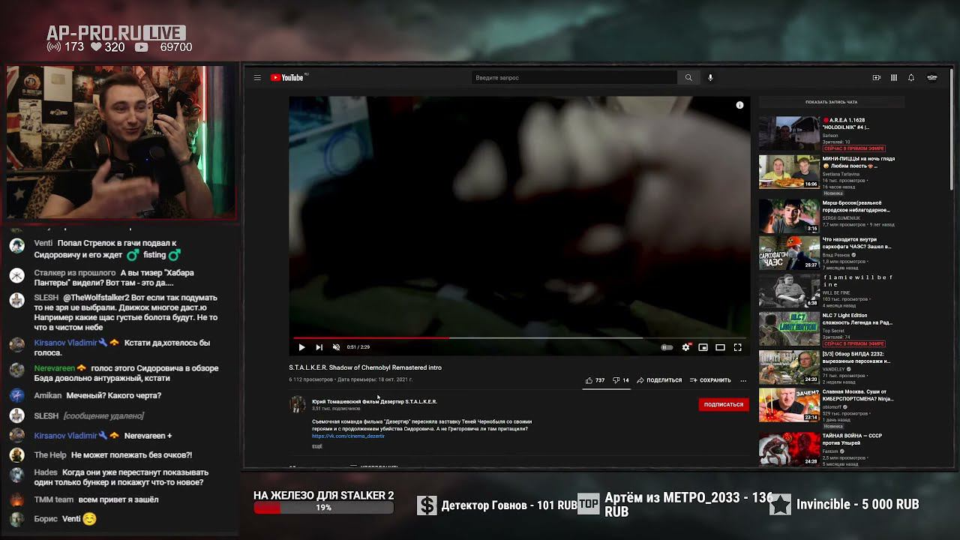The height and width of the screenshot is (540, 960).
Task: Click the Сохранить save button
Action: coord(710,380)
